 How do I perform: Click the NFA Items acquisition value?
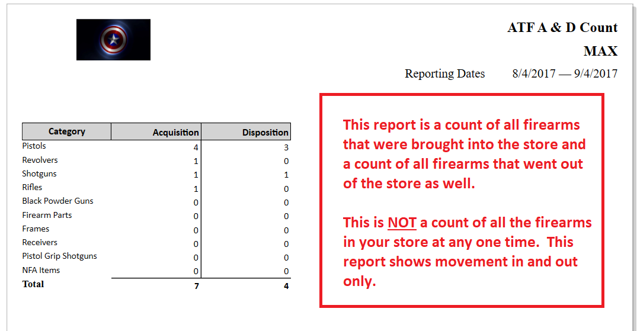[196, 271]
